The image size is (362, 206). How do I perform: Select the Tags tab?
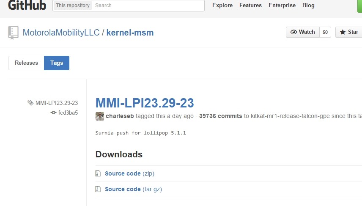pos(57,63)
